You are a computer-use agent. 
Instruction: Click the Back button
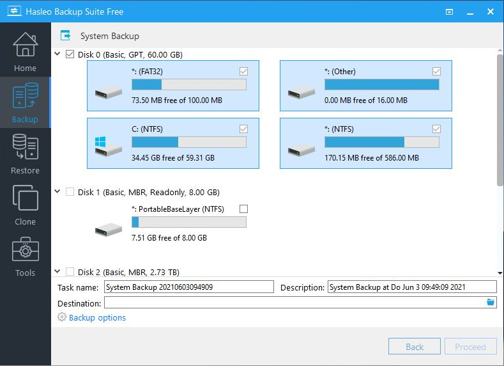pyautogui.click(x=415, y=346)
